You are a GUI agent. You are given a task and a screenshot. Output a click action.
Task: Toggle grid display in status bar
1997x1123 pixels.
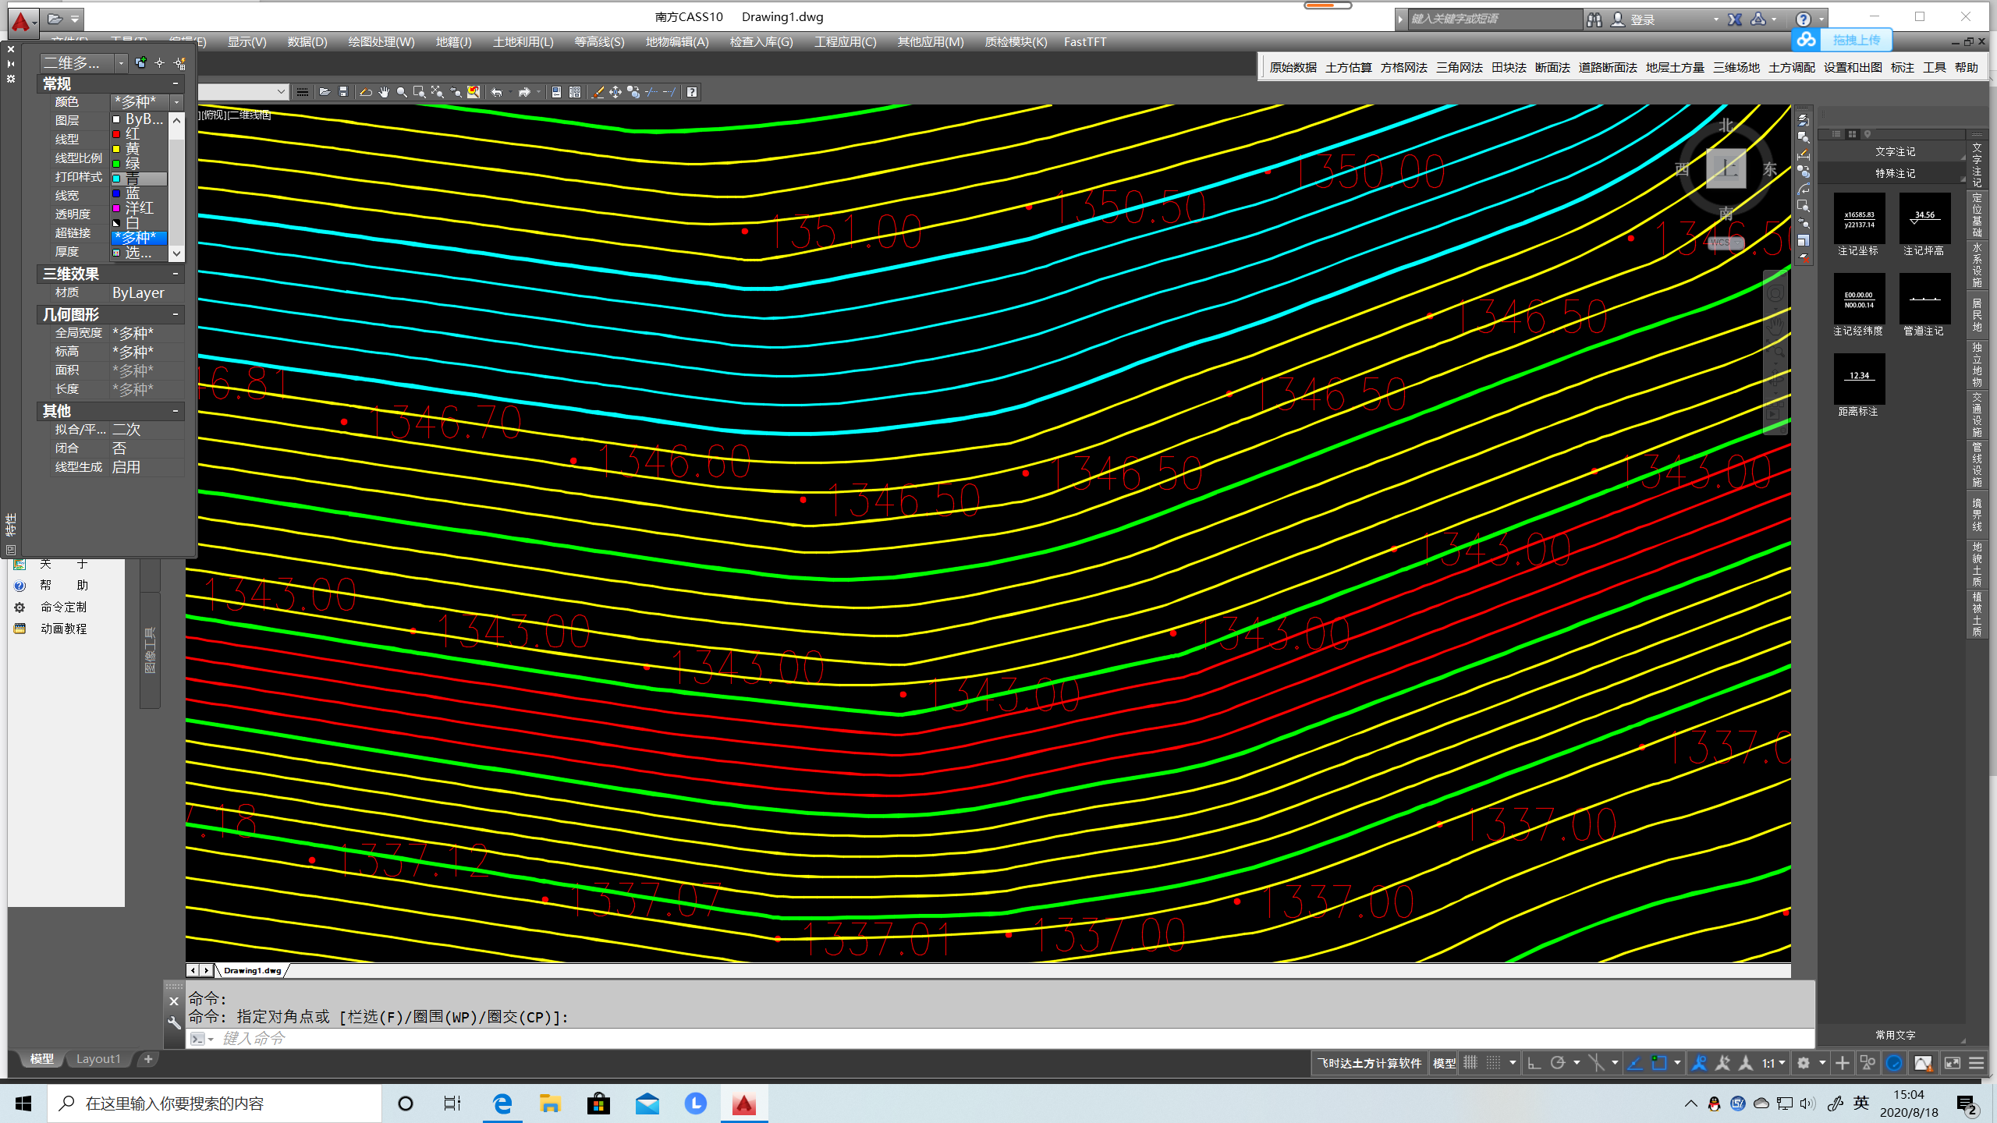(x=1470, y=1063)
